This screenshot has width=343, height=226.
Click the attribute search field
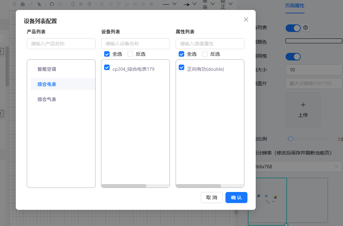click(x=210, y=44)
